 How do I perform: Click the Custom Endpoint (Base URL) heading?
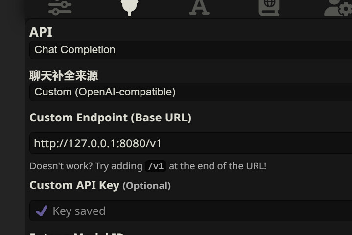coord(110,118)
